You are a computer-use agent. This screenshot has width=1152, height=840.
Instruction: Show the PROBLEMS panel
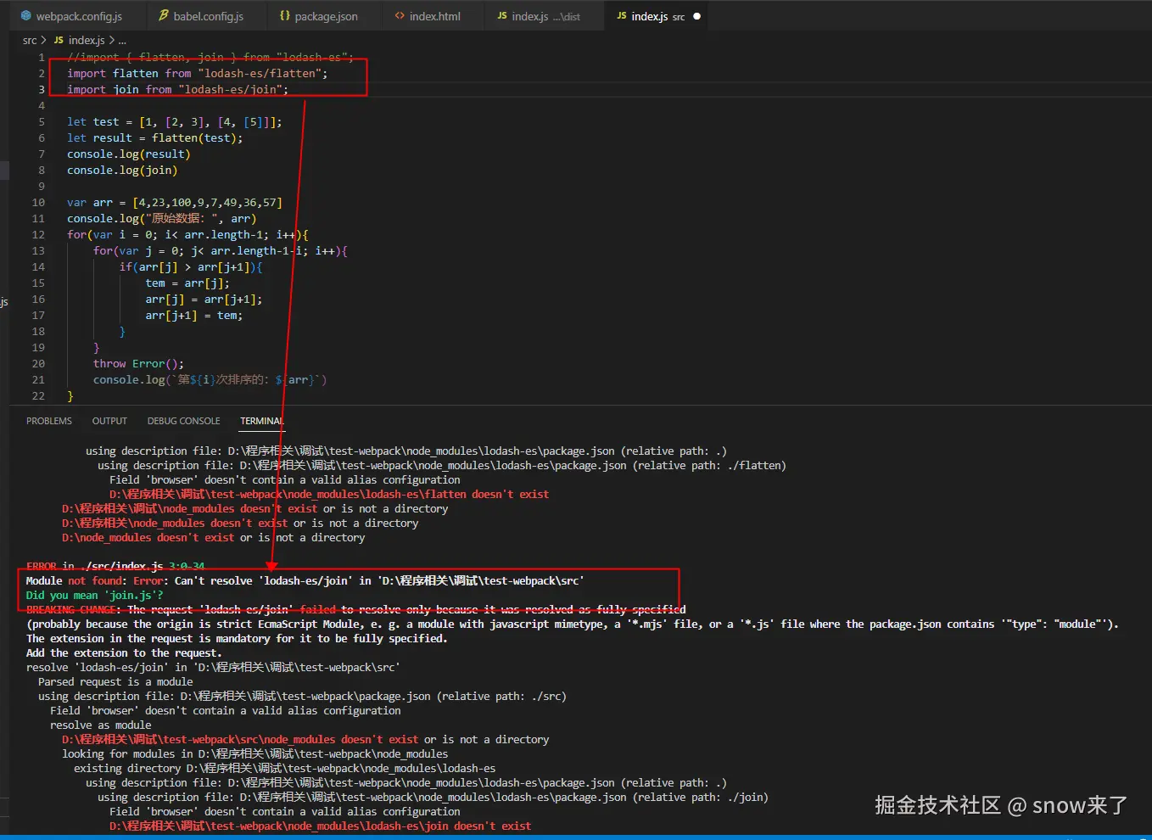(49, 421)
